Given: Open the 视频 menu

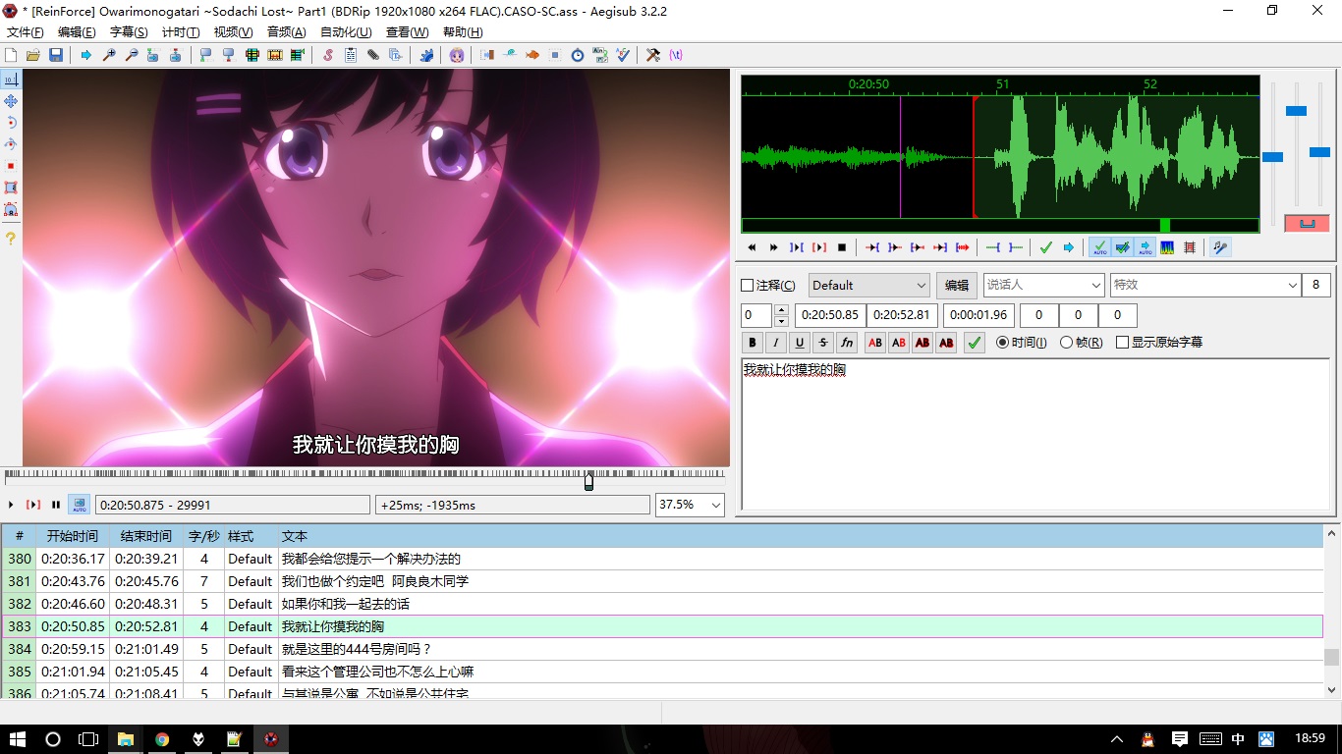Looking at the screenshot, I should coord(233,32).
